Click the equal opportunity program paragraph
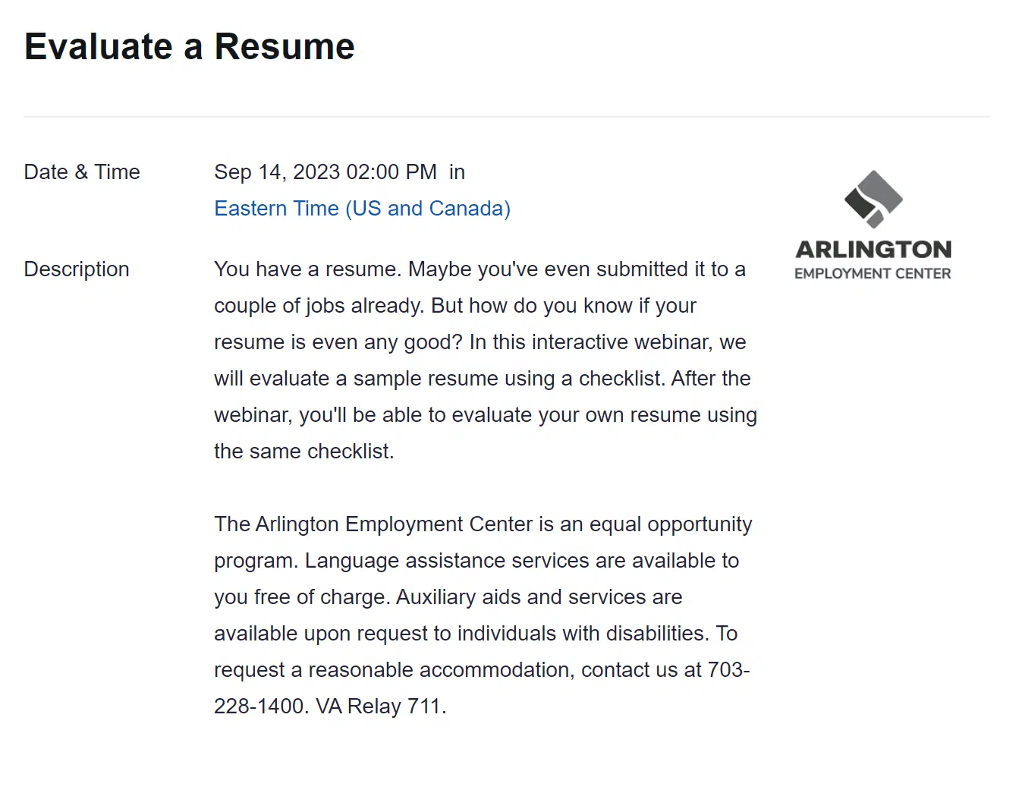This screenshot has width=1022, height=812. click(483, 615)
